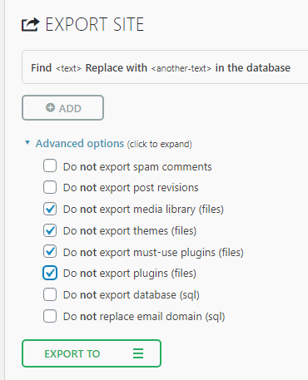
Task: Enable Do not replace email domain (sql)
Action: tap(50, 316)
